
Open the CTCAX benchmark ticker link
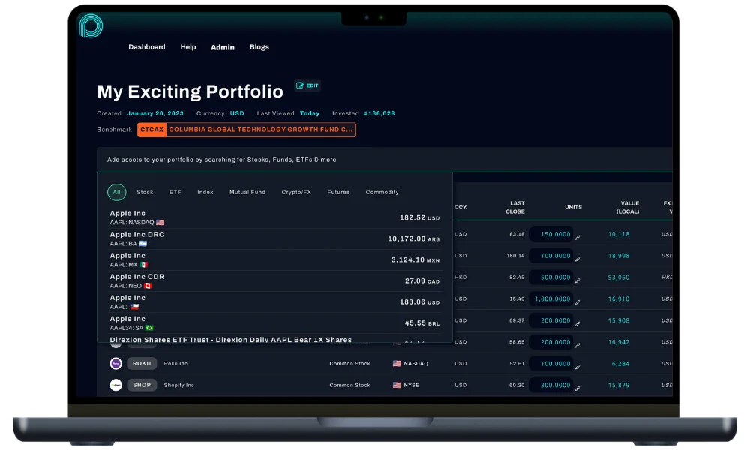[151, 129]
